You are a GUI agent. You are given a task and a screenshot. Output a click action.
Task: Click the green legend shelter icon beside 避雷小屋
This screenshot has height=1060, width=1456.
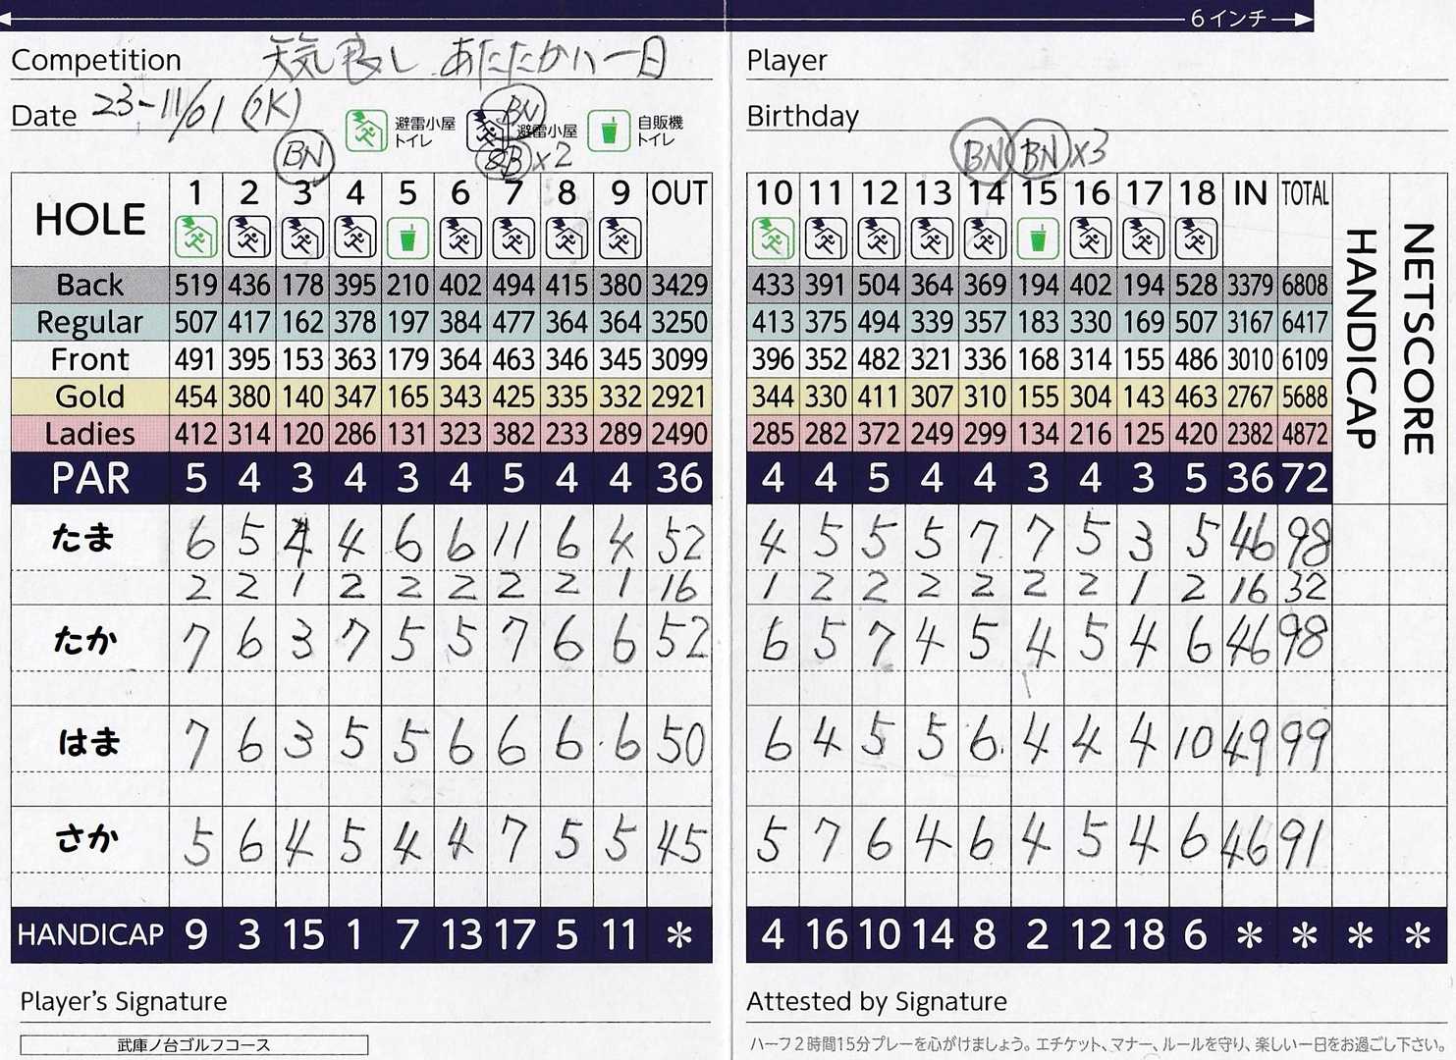366,131
